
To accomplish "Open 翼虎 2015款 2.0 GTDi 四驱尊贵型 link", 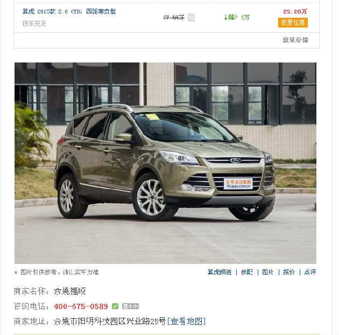I will 69,11.
